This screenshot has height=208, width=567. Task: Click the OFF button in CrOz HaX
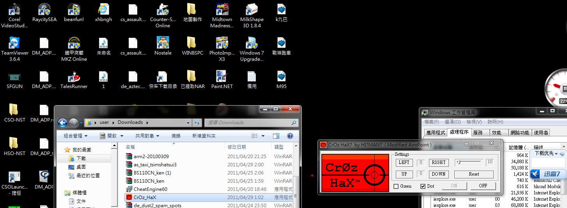(483, 186)
